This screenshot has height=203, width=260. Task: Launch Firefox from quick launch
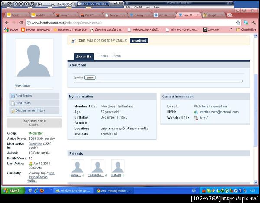point(42,190)
